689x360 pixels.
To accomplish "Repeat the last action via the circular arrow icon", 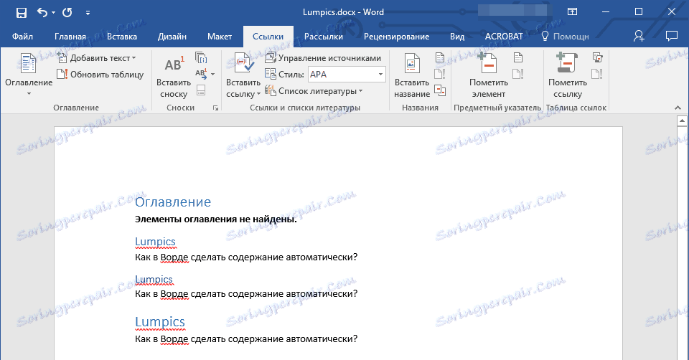I will (x=67, y=12).
